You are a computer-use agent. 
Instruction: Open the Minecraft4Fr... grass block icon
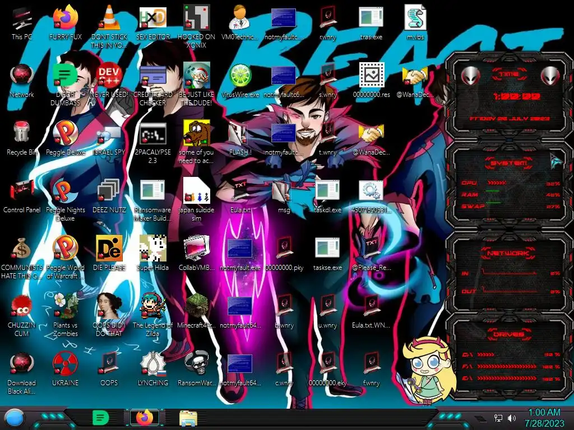point(196,311)
